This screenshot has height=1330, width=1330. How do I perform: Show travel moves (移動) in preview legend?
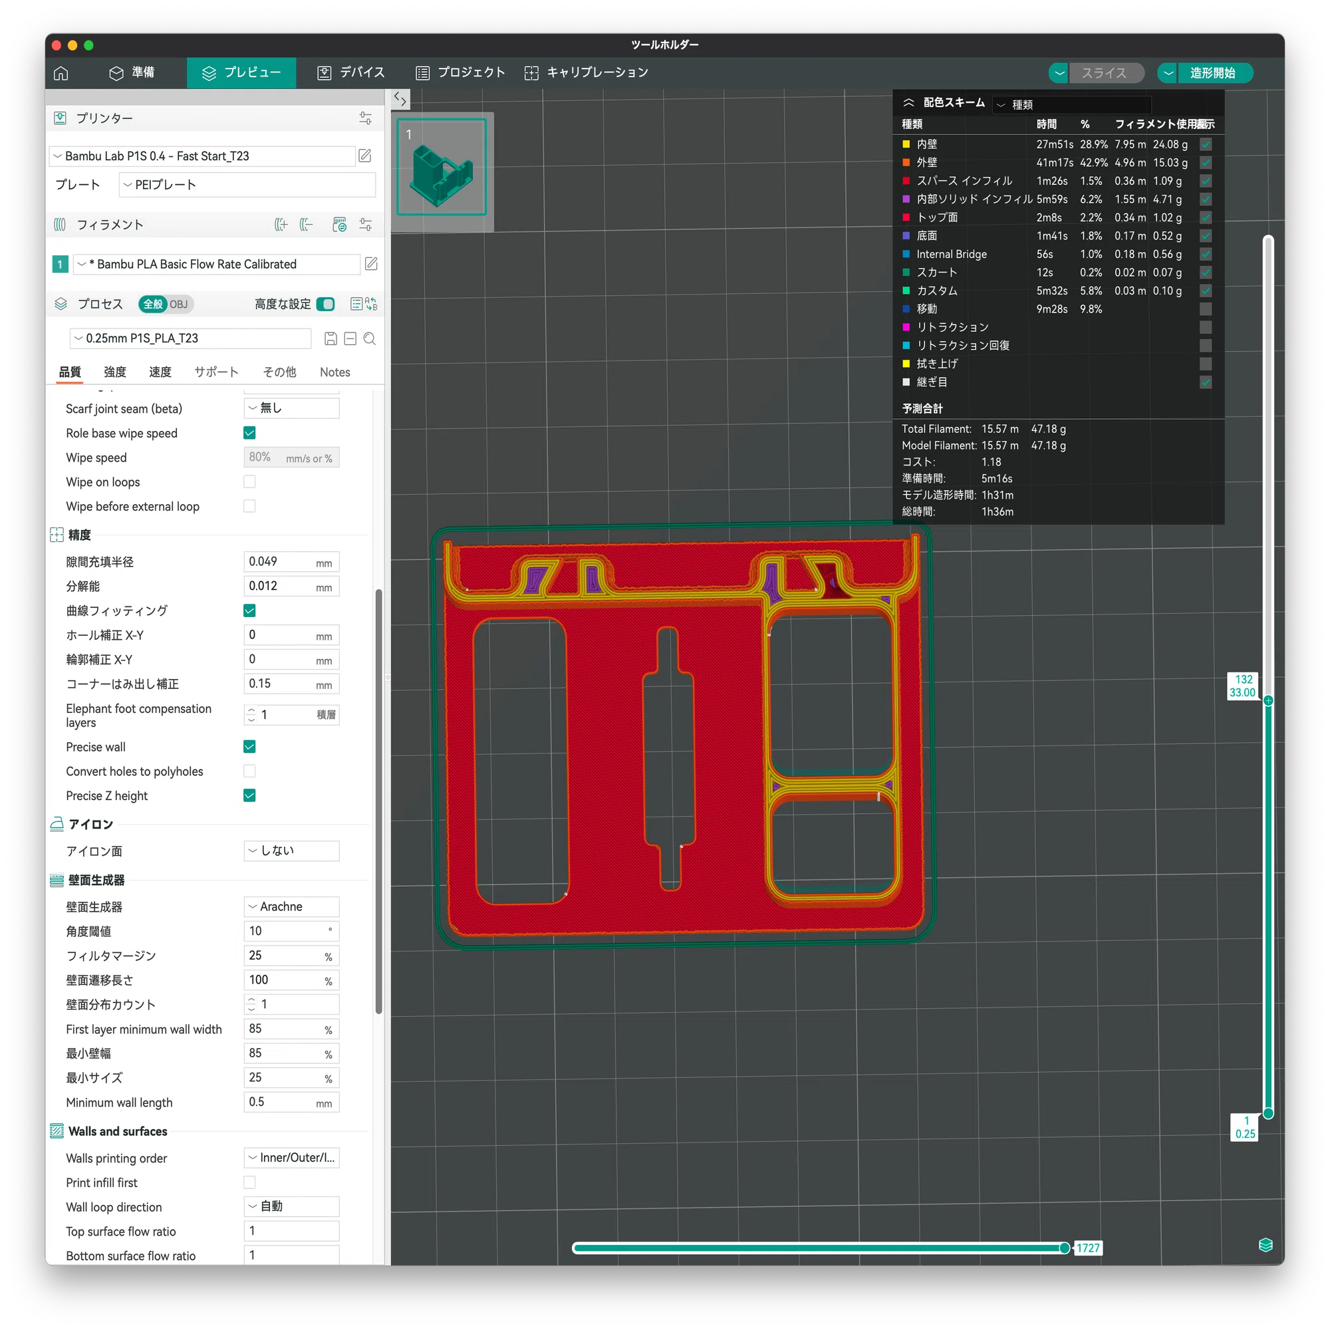pyautogui.click(x=1206, y=309)
